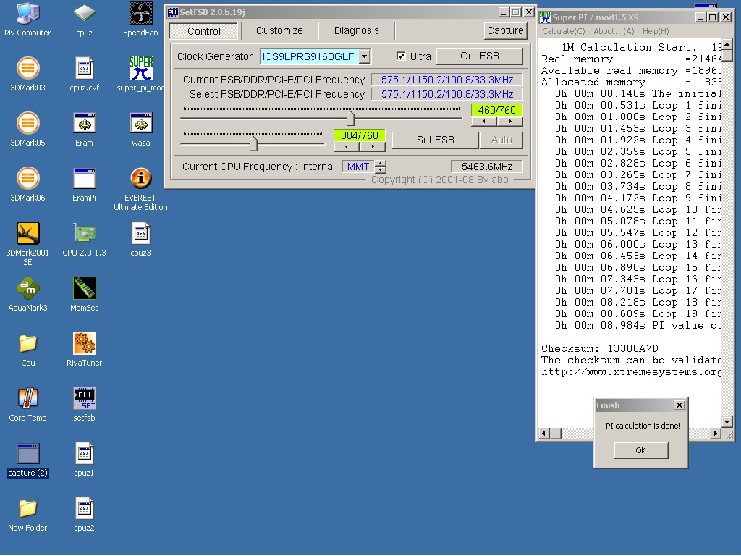Screen dimensions: 741x556
Task: Click OK in the Finish dialog
Action: (641, 450)
